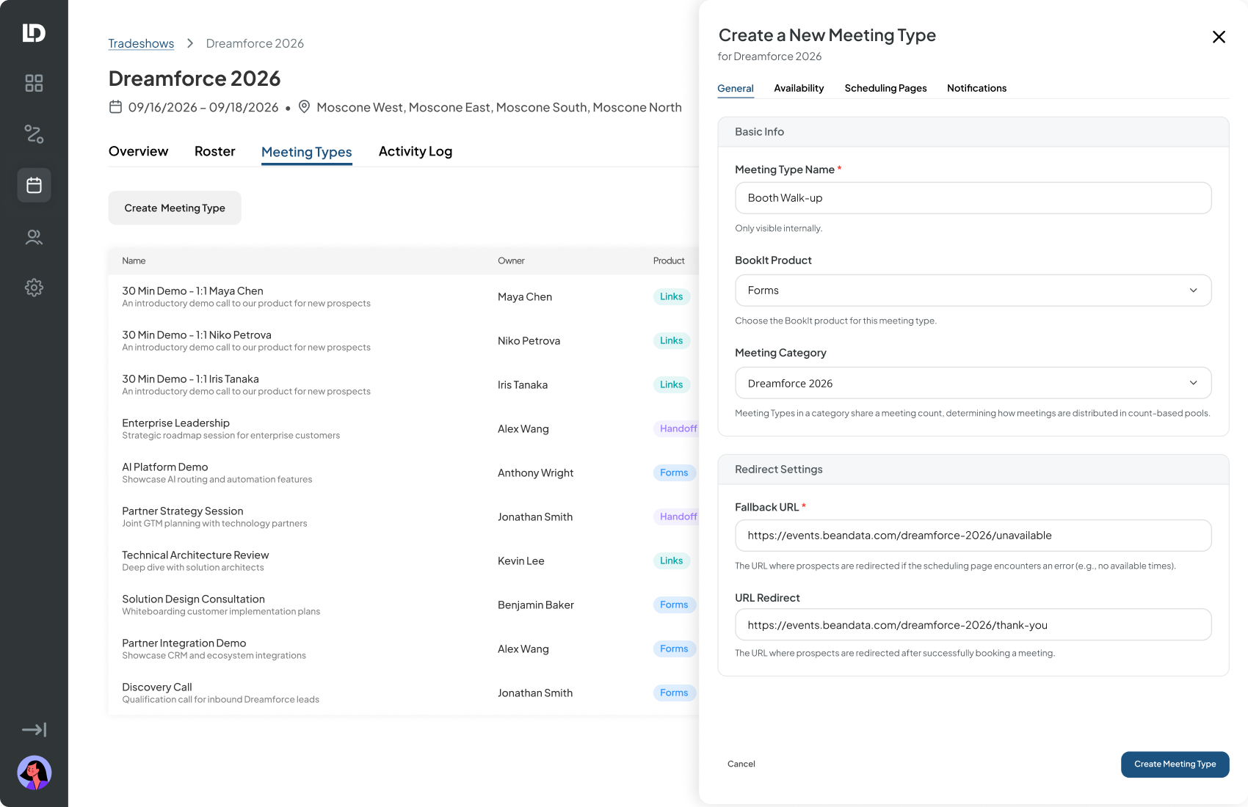Viewport: 1248px width, 807px height.
Task: Expand sidebar with arrow icon
Action: (34, 729)
